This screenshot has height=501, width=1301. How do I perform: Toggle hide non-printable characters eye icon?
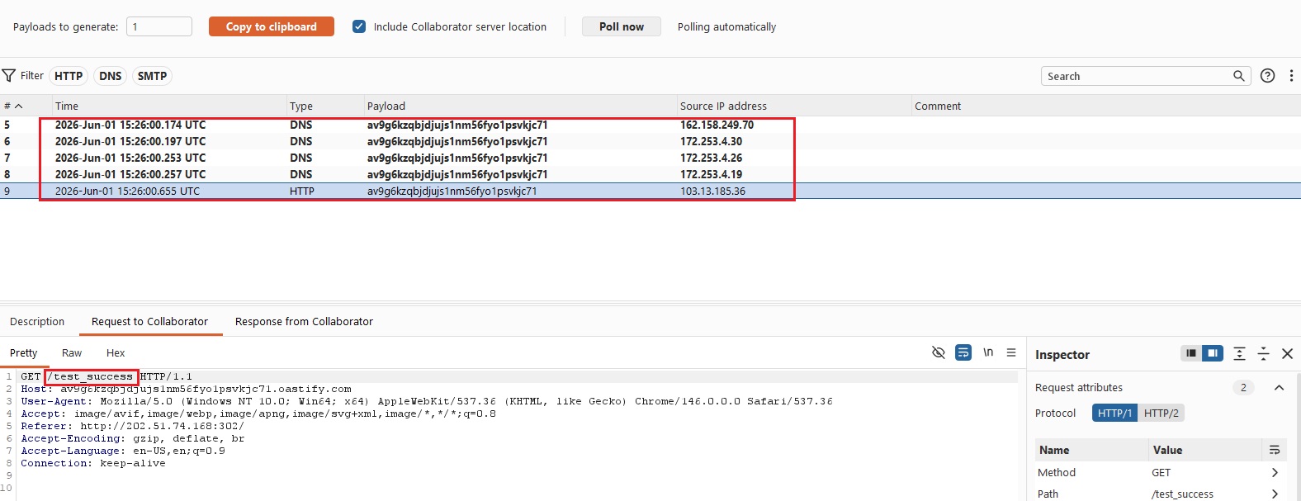tap(939, 352)
